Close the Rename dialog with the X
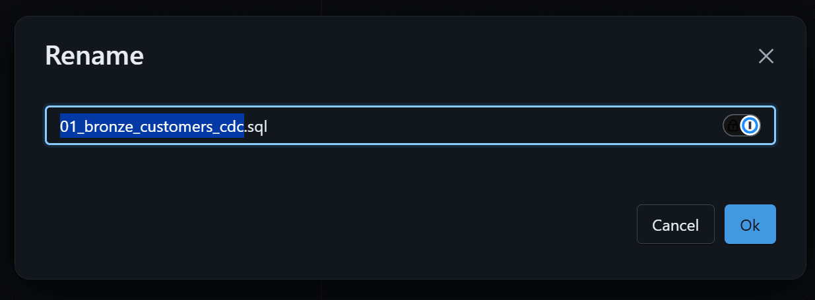The image size is (815, 300). point(766,56)
